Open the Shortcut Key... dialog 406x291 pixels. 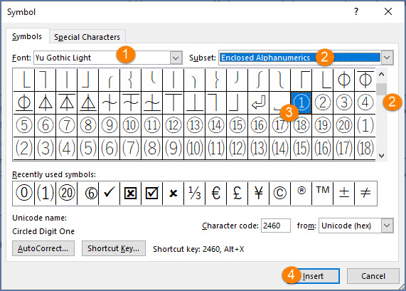click(x=114, y=248)
